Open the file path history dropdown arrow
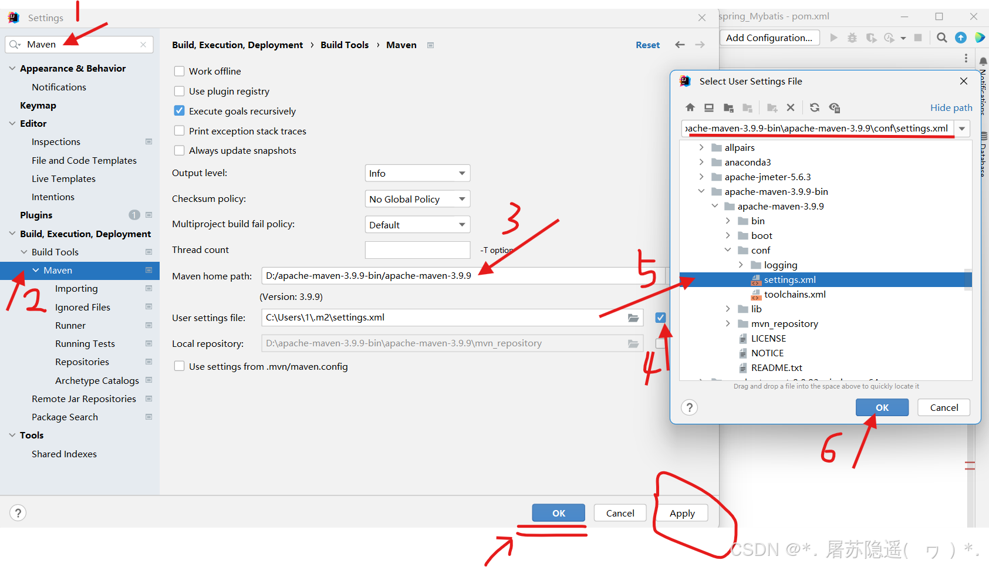 [962, 129]
